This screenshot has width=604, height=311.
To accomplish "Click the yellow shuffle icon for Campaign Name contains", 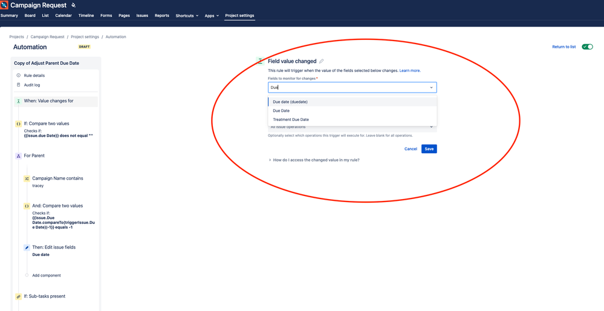I will pos(27,179).
